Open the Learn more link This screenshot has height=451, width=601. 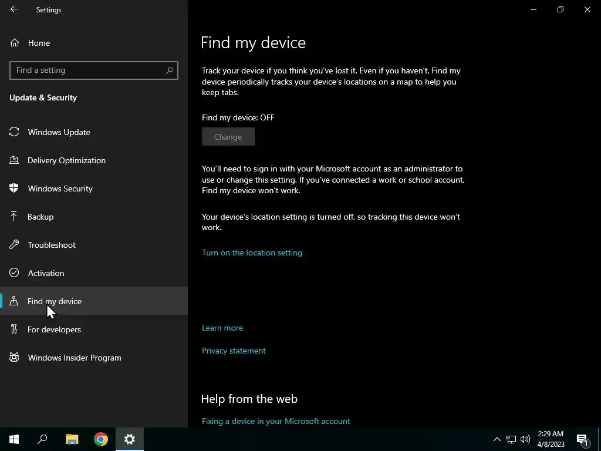click(x=222, y=328)
